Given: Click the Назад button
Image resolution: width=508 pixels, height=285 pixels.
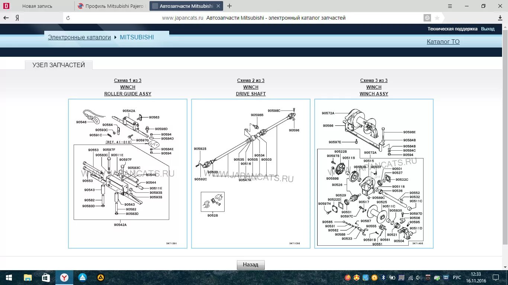Looking at the screenshot, I should tap(251, 265).
